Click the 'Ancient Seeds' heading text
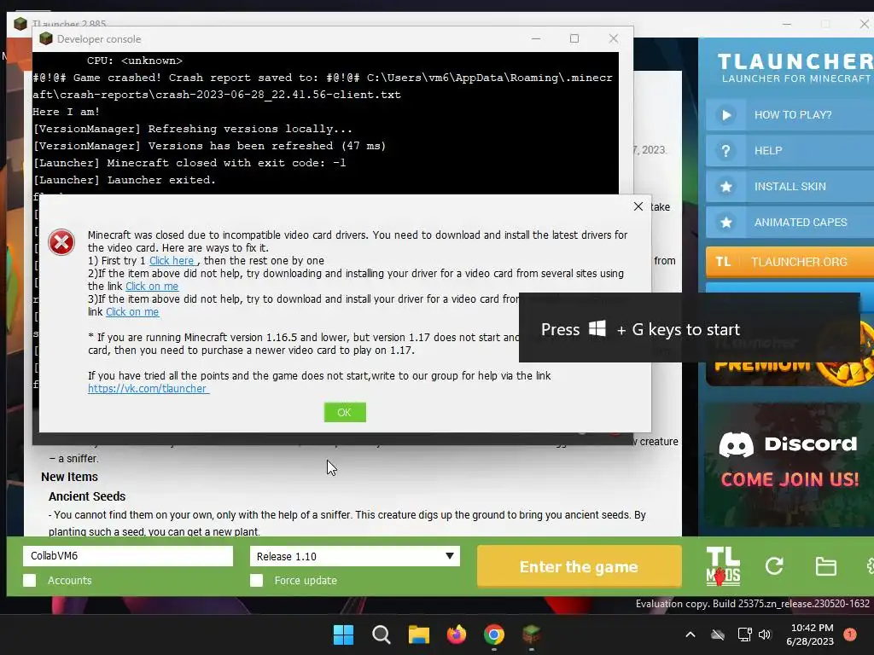The width and height of the screenshot is (874, 655). tap(87, 496)
